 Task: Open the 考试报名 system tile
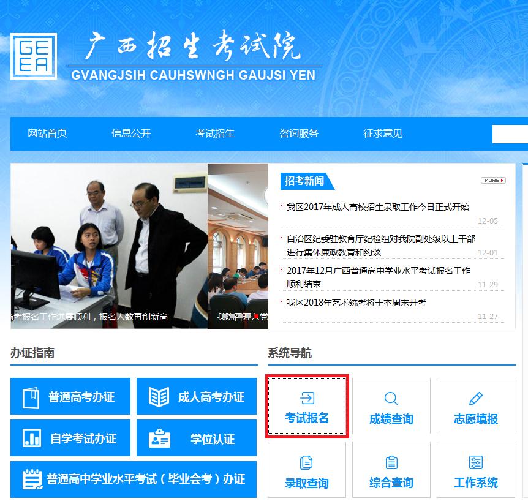click(x=307, y=406)
